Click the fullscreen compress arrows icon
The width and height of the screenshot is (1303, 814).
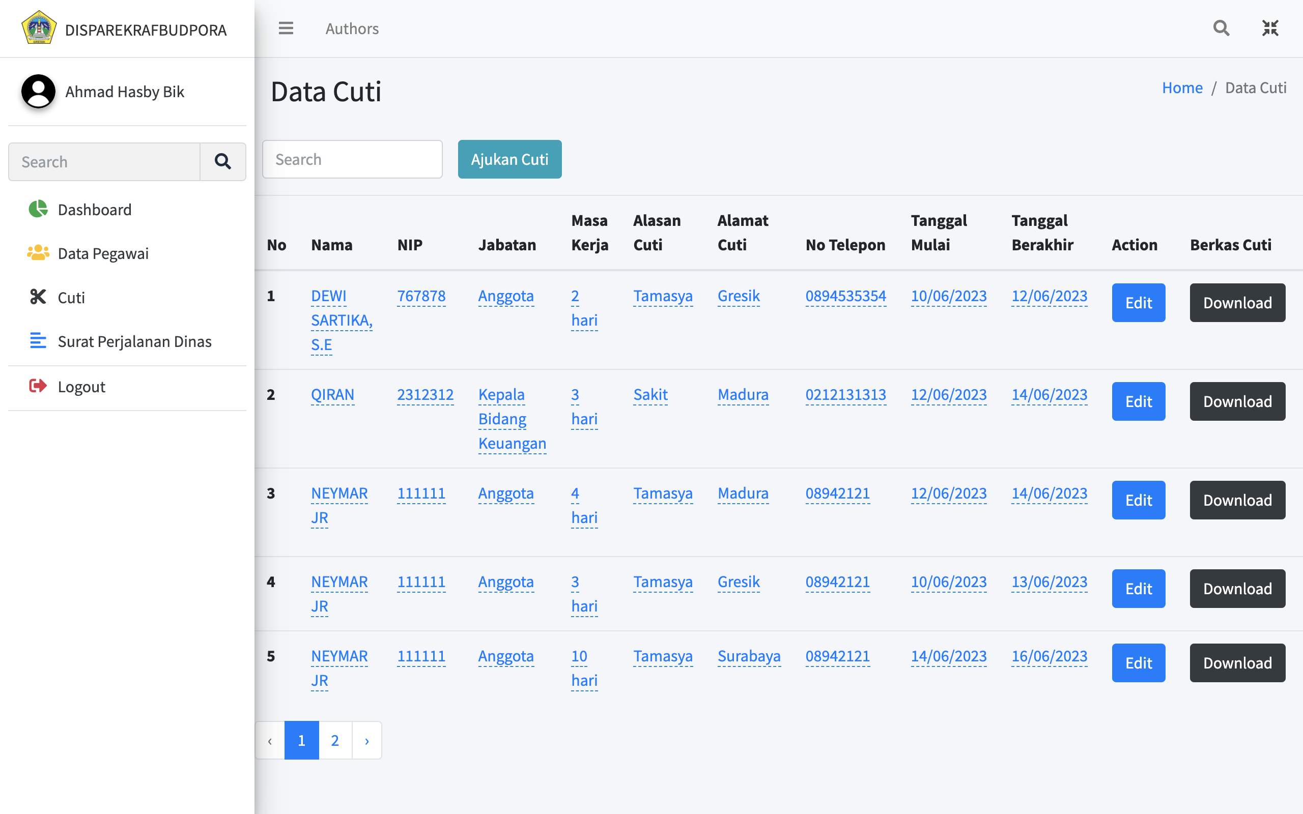pos(1270,28)
